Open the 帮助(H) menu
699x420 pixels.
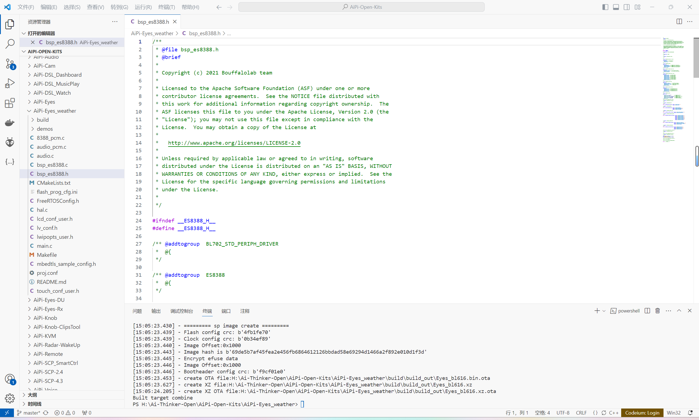pyautogui.click(x=190, y=7)
